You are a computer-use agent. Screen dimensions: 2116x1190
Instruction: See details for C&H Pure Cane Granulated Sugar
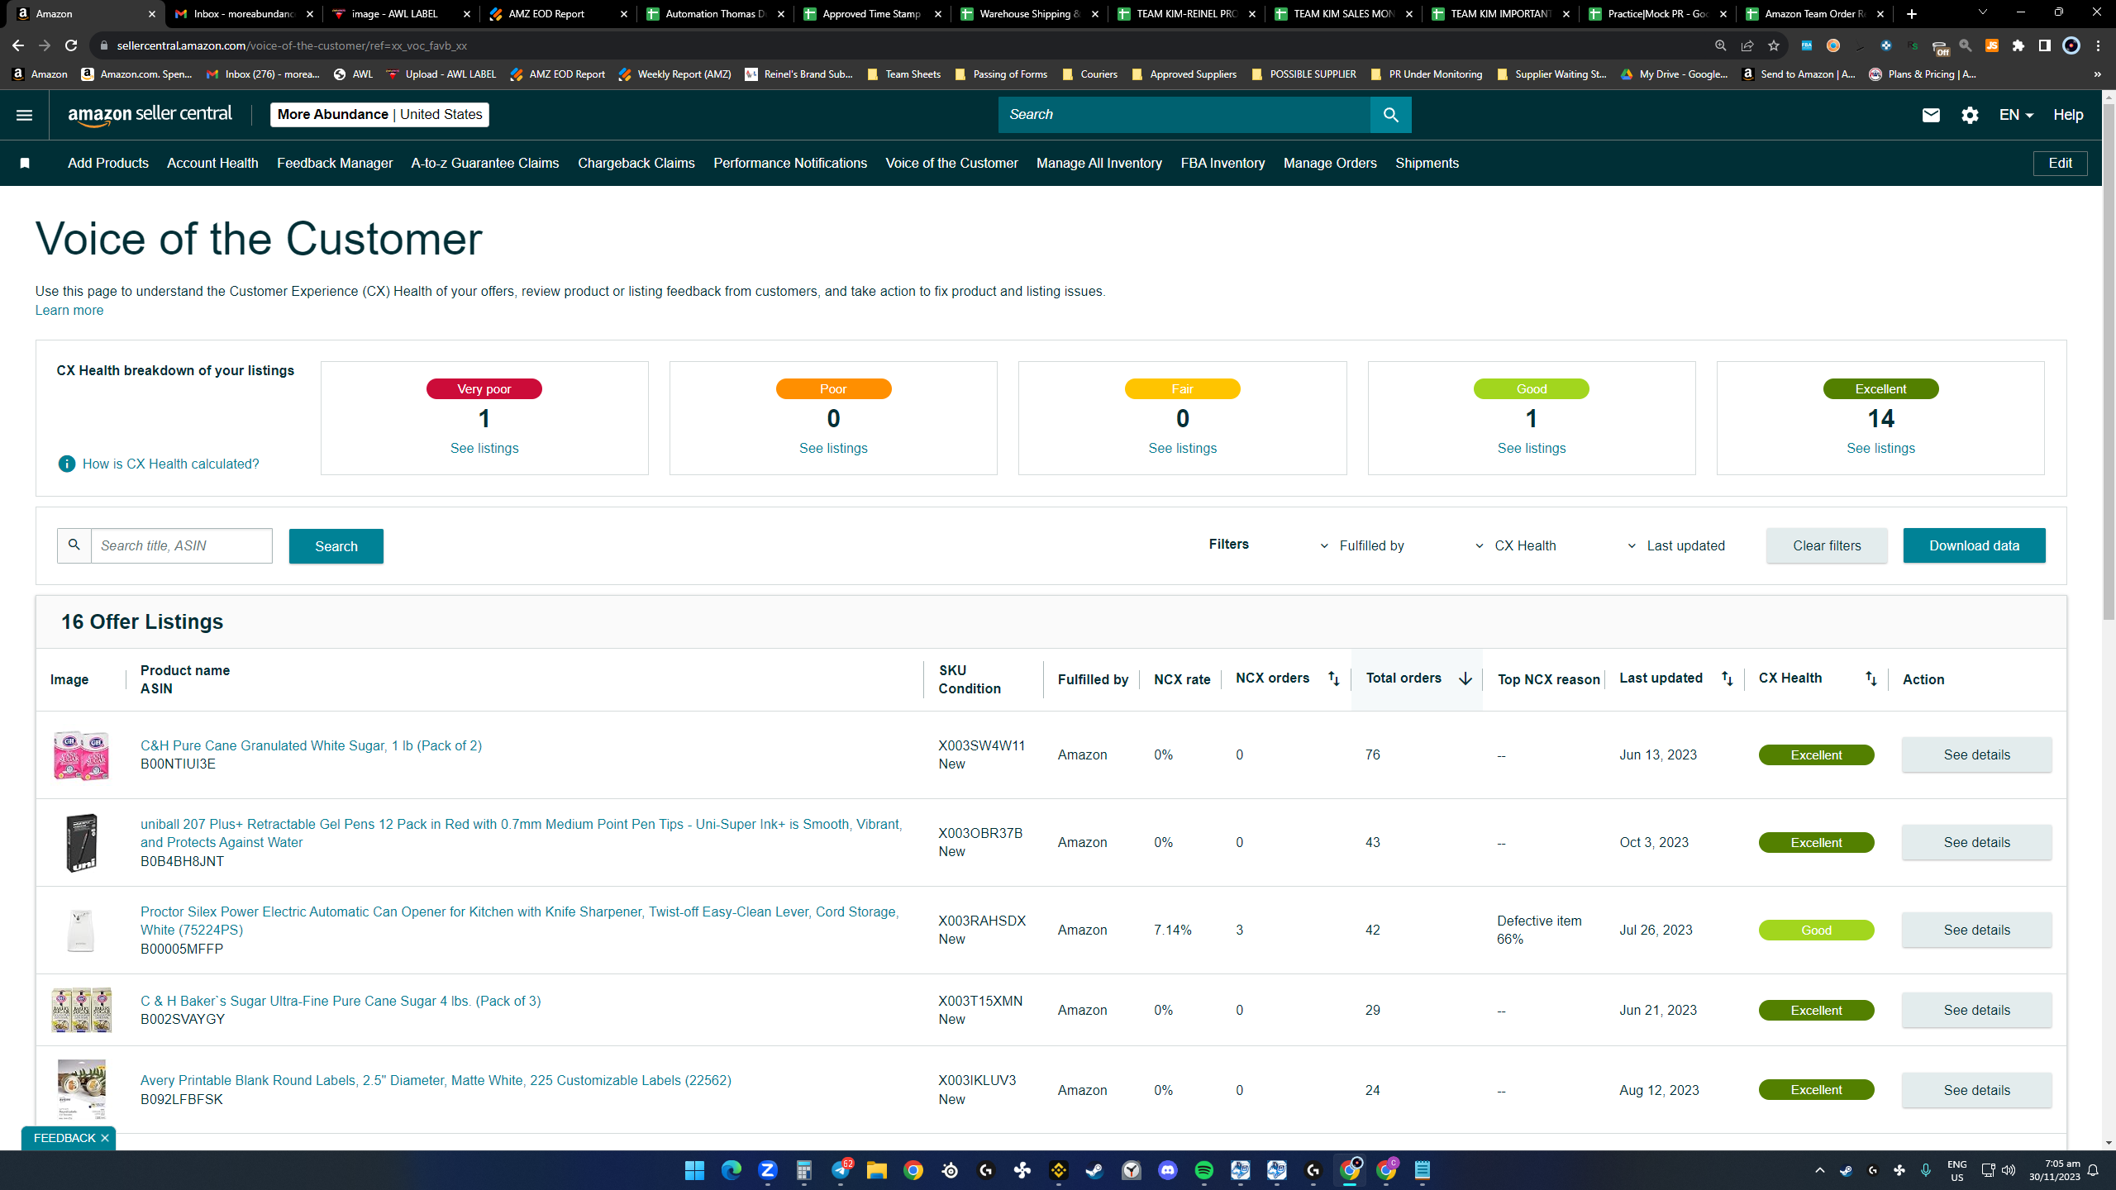click(x=1976, y=754)
